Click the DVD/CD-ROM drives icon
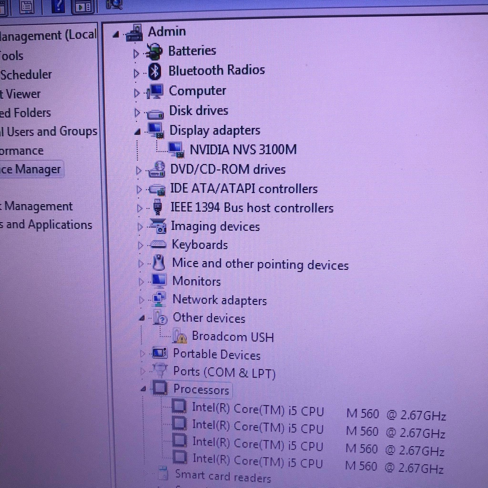 tap(157, 170)
